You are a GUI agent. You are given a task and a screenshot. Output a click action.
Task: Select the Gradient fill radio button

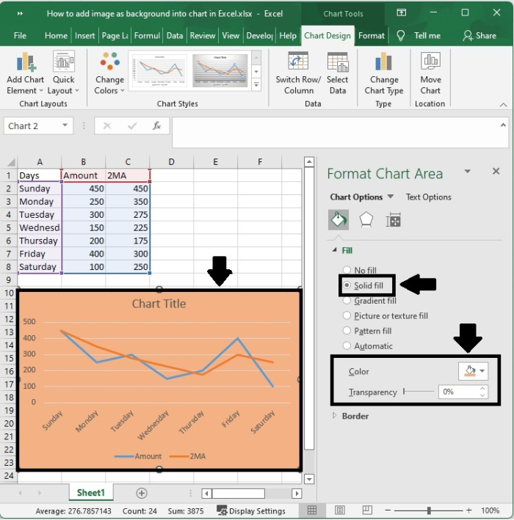tap(347, 301)
